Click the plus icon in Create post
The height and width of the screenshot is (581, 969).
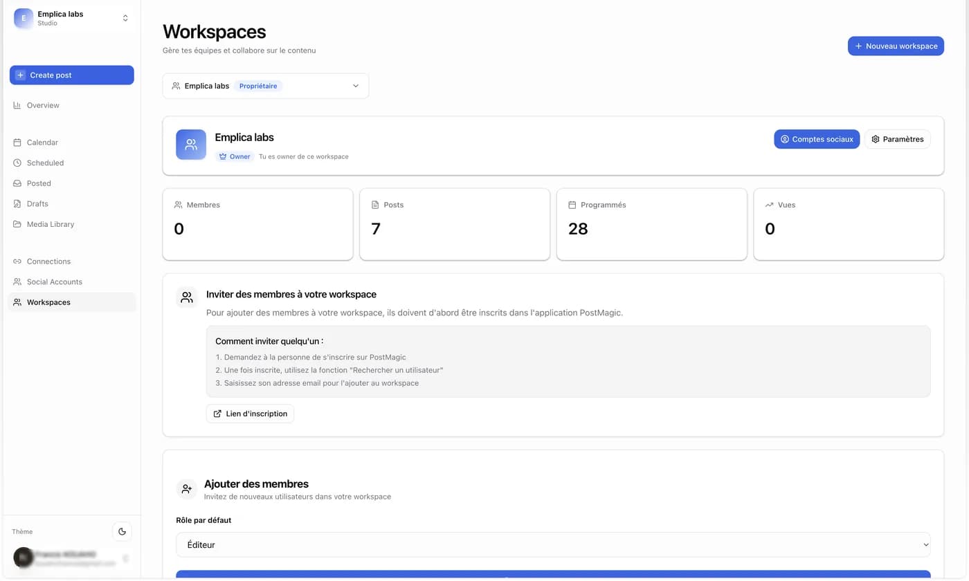(x=20, y=75)
